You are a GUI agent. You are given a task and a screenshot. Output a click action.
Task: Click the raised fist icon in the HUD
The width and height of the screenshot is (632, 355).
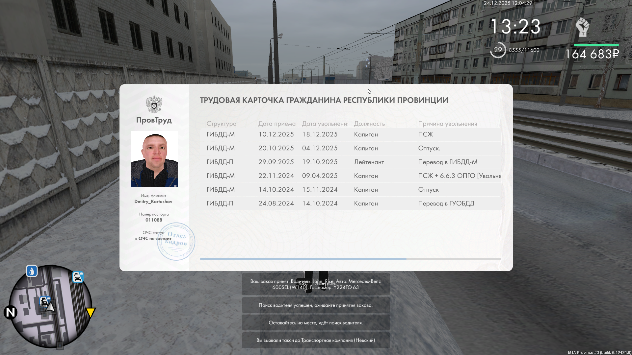[582, 27]
